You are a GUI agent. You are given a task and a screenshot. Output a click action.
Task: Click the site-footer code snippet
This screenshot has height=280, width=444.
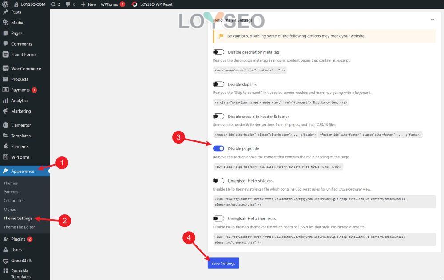(370, 135)
